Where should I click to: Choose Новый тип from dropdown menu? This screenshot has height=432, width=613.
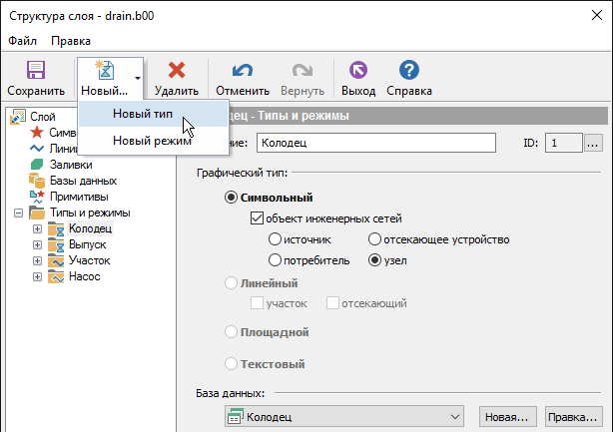pos(143,114)
